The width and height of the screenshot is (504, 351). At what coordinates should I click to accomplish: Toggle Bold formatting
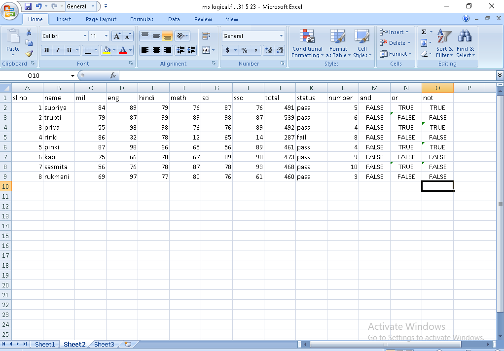[x=46, y=50]
